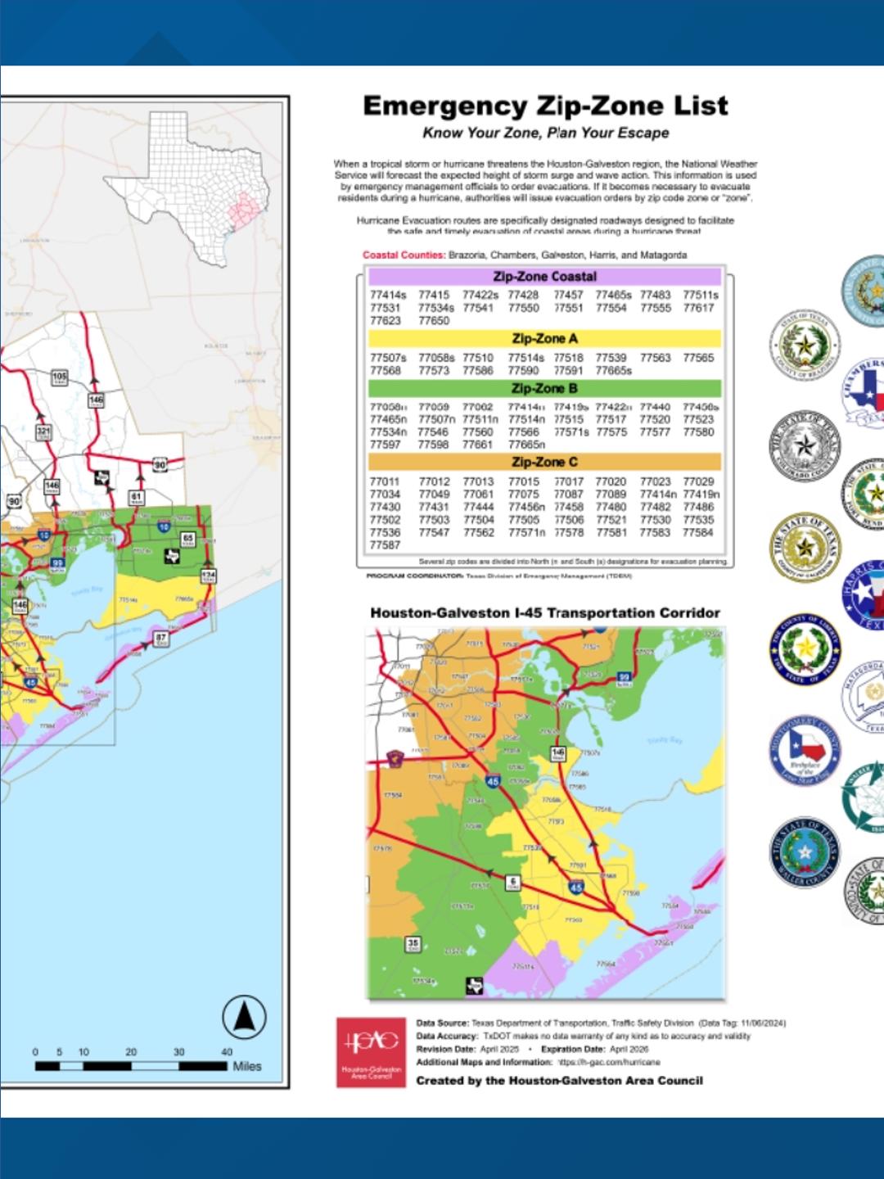
Task: Click zip code 77665n in Zone B
Action: point(526,445)
